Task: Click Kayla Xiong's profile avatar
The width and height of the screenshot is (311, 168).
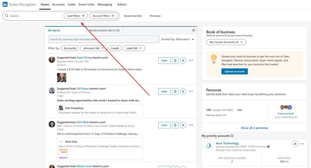Action: tap(52, 60)
